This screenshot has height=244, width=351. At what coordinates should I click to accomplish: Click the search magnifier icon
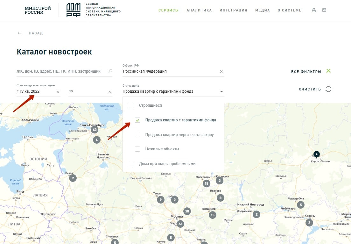(x=110, y=71)
